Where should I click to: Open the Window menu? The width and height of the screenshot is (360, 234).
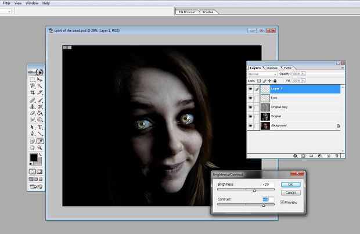31,3
